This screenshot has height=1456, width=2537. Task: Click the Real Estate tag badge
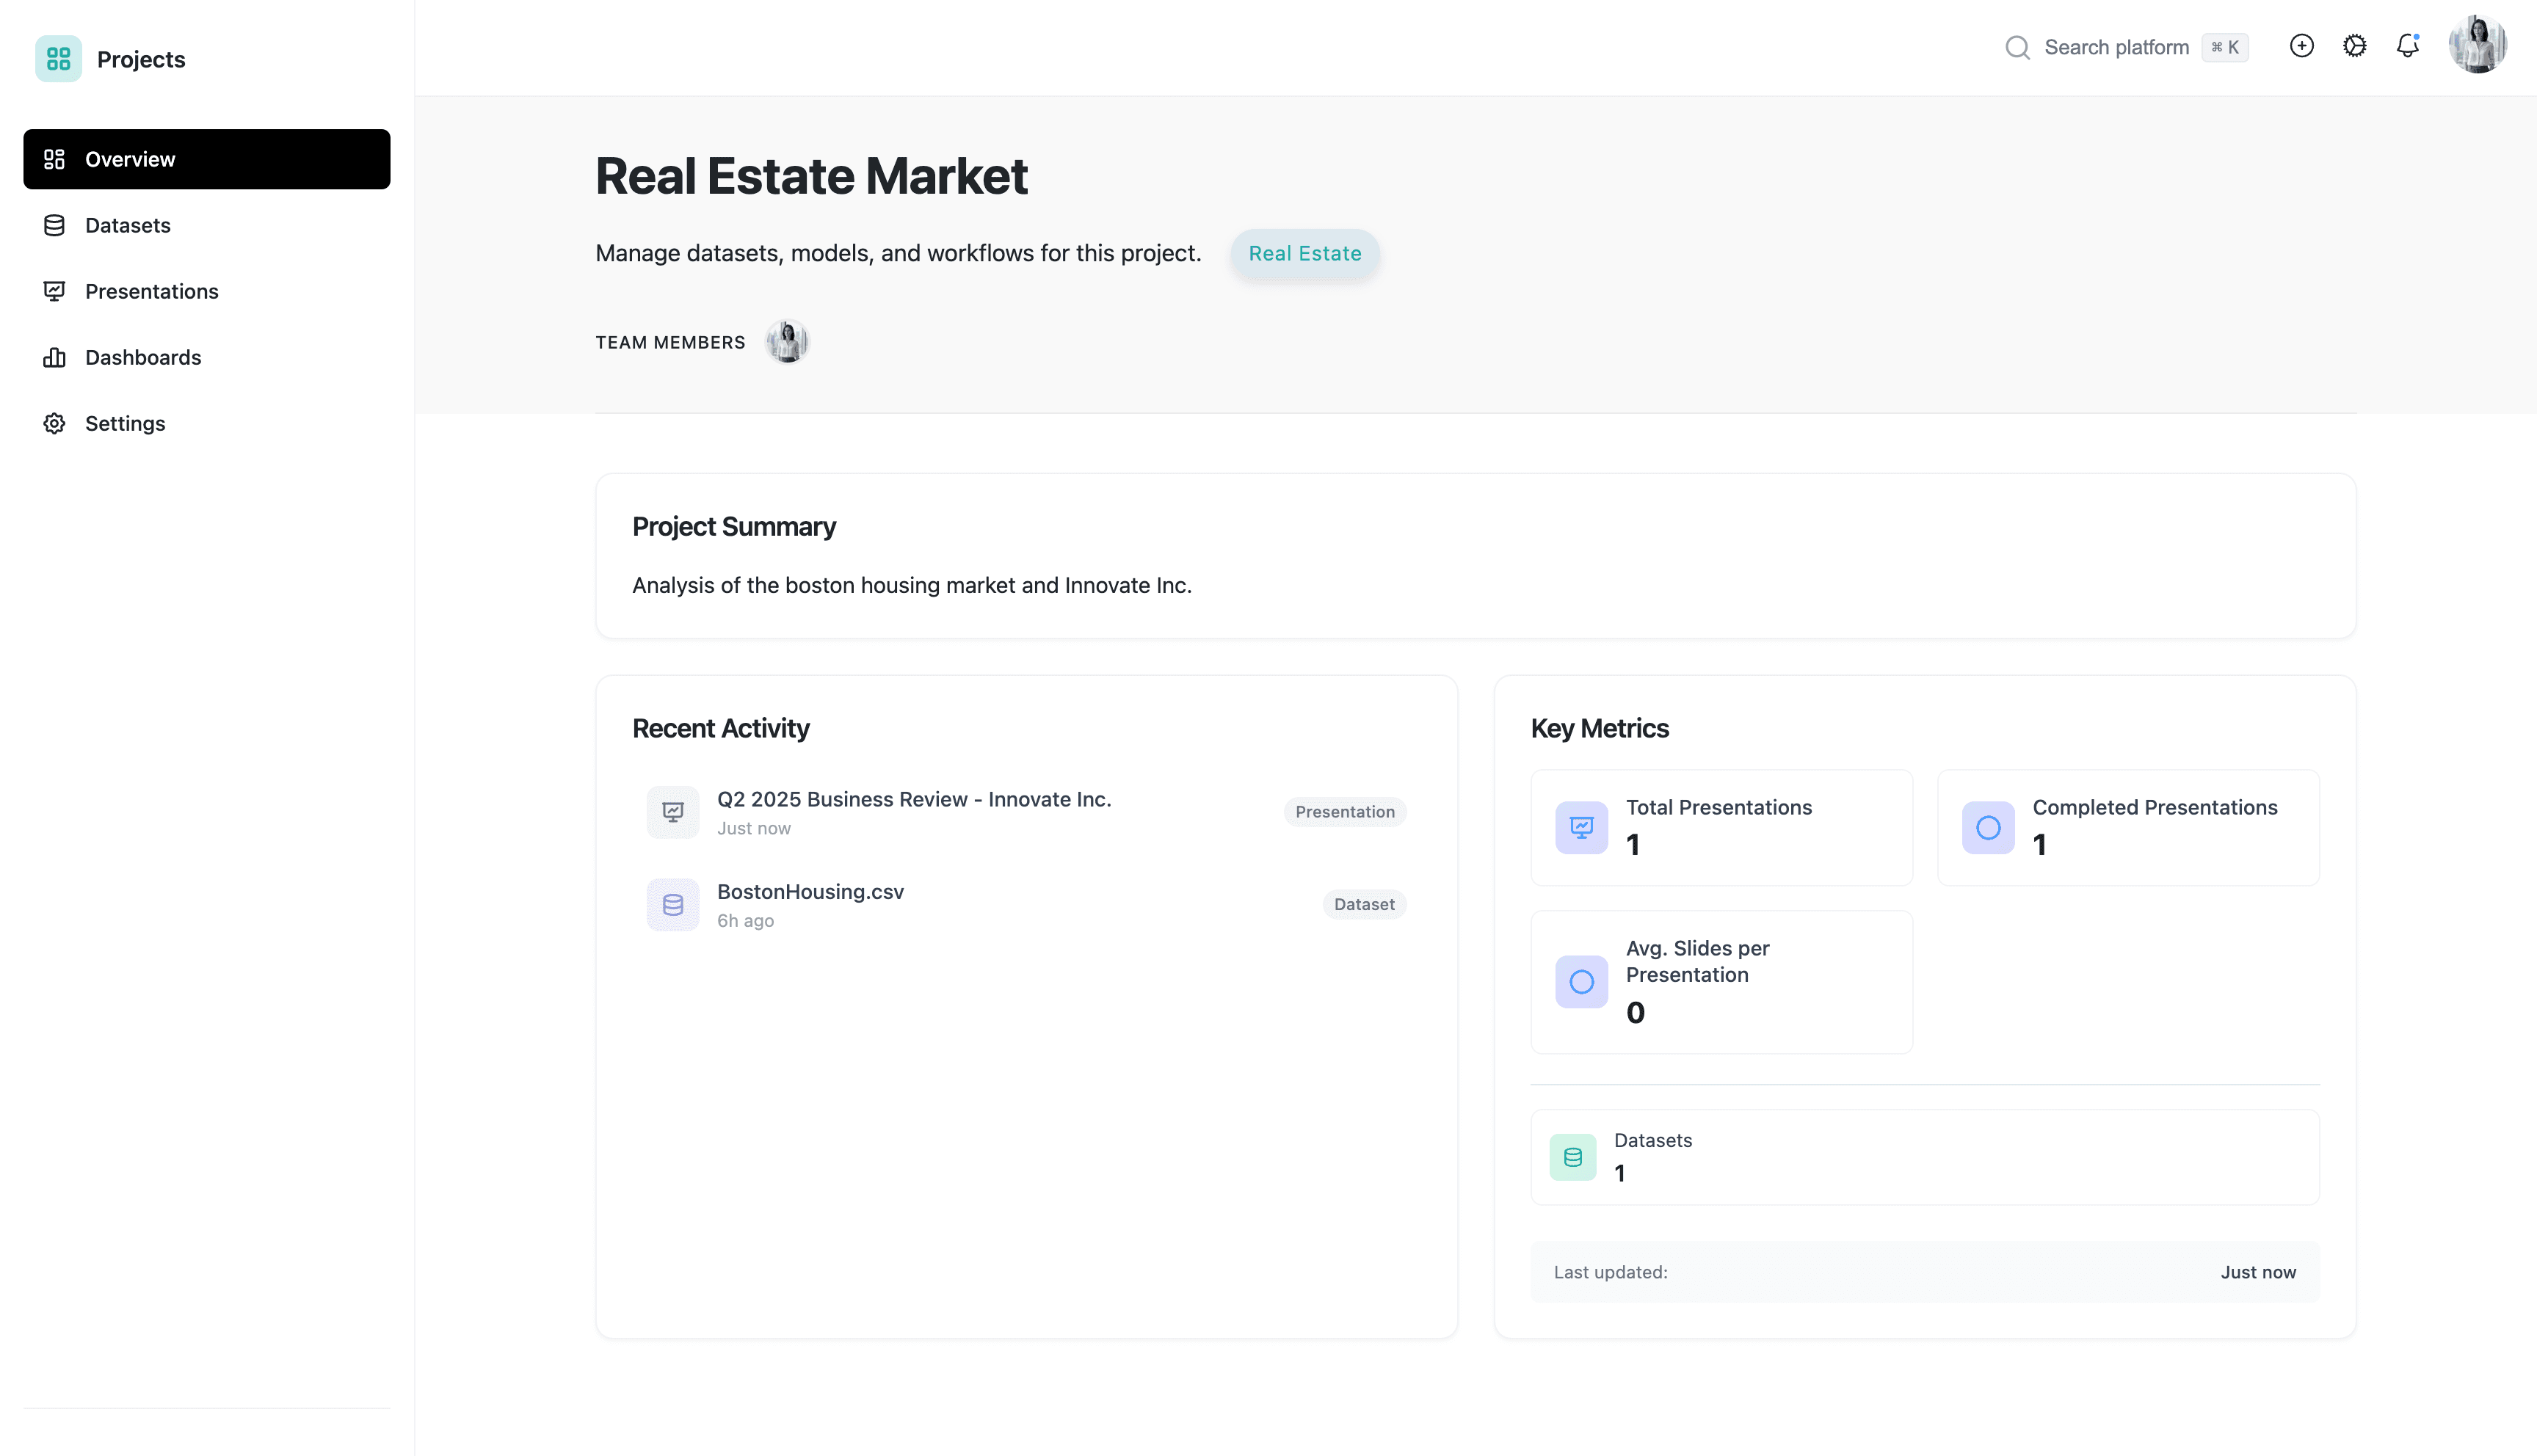(1304, 253)
